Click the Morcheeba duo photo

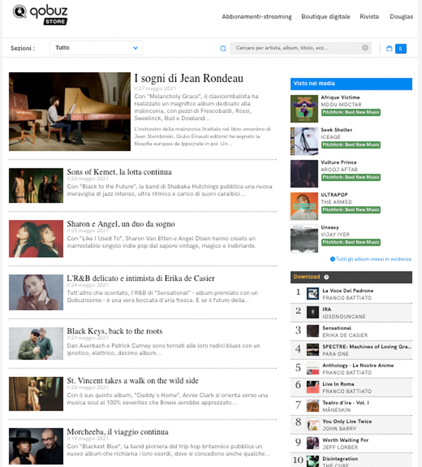click(x=36, y=446)
